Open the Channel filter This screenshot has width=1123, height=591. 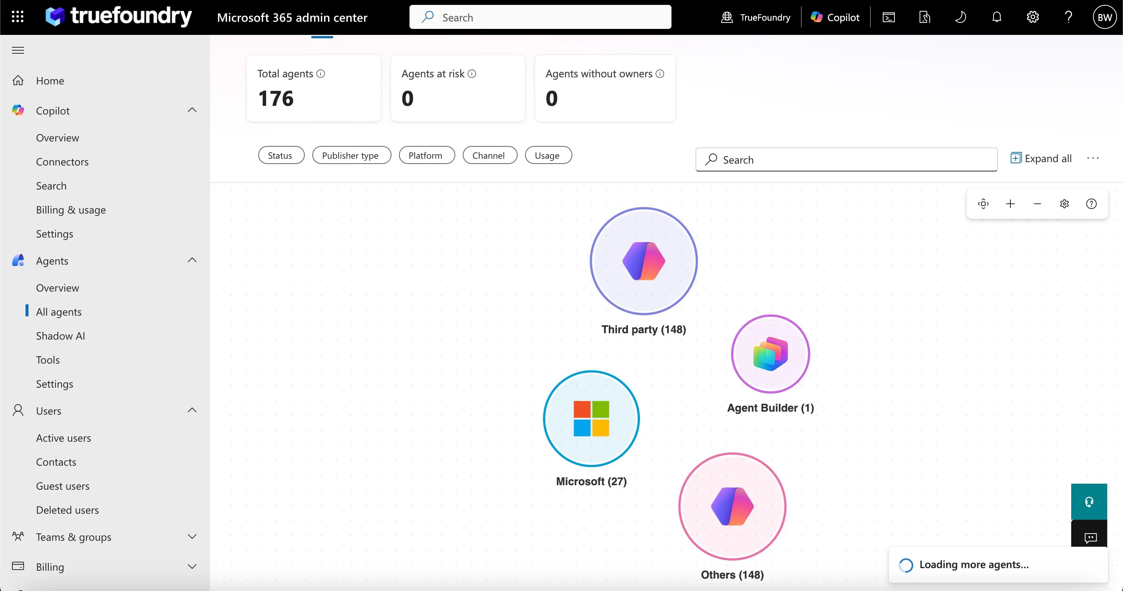[x=490, y=155]
